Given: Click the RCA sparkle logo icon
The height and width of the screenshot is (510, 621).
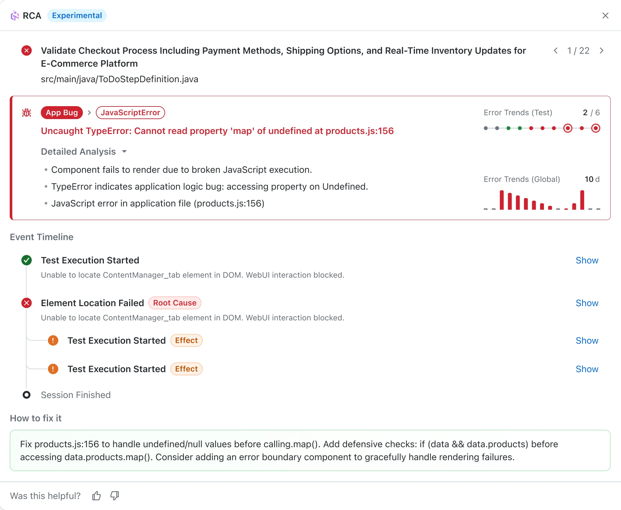Looking at the screenshot, I should (x=15, y=16).
